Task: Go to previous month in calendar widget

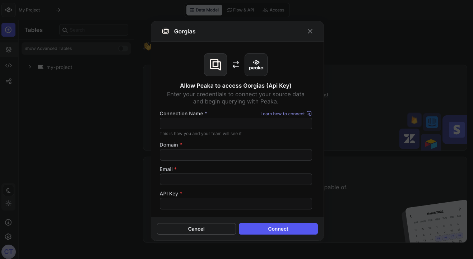Action: [x=411, y=216]
